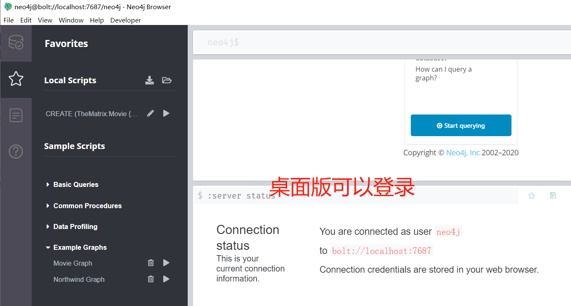Click the Favorites panel title
Image resolution: width=571 pixels, height=306 pixels.
[x=67, y=44]
